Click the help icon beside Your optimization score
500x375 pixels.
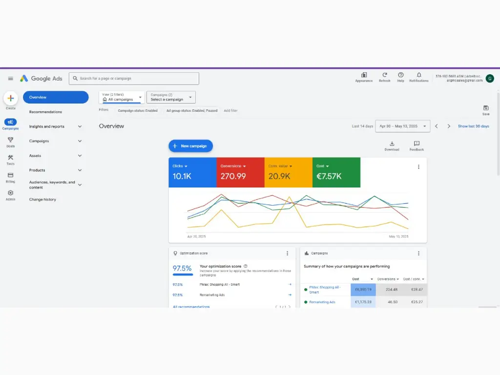[x=246, y=266]
